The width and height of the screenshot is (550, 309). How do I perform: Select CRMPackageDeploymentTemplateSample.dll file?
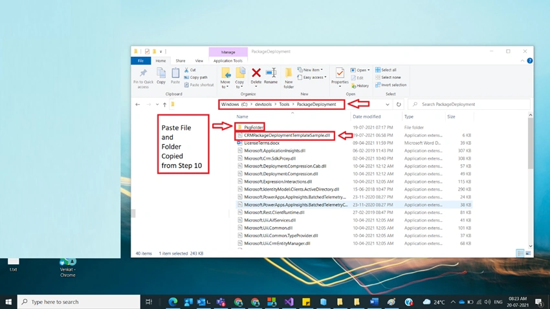coord(287,135)
